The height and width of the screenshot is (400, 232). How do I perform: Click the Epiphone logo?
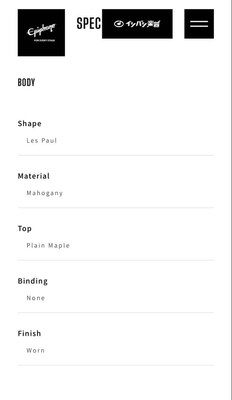[41, 33]
